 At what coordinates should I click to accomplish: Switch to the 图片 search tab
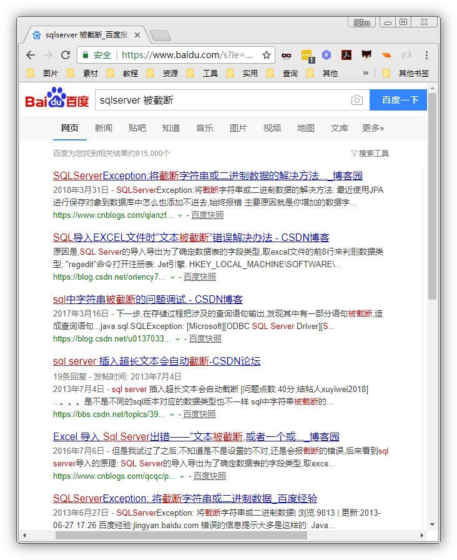point(238,128)
